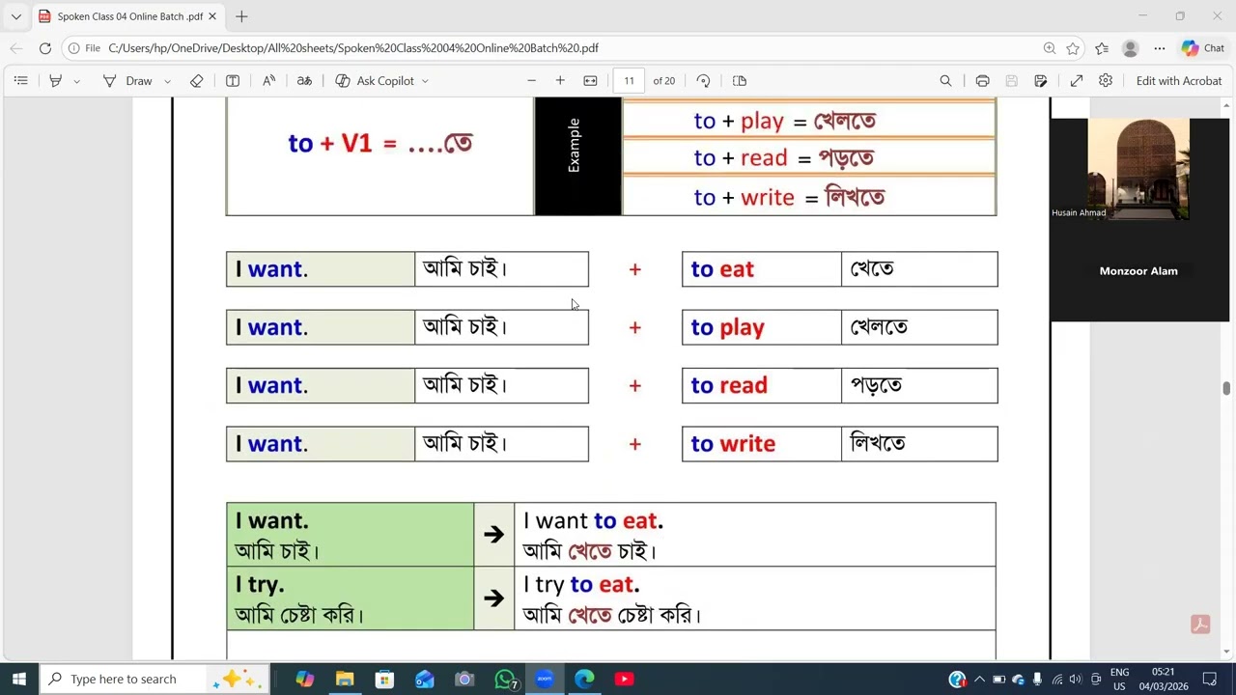Click Edit with Acrobat
Viewport: 1236px width, 695px height.
click(x=1179, y=81)
